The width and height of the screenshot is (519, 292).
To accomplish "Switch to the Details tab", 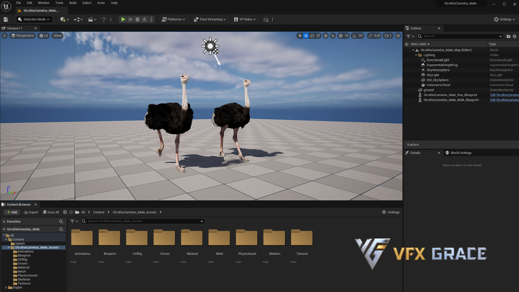I will [x=415, y=153].
